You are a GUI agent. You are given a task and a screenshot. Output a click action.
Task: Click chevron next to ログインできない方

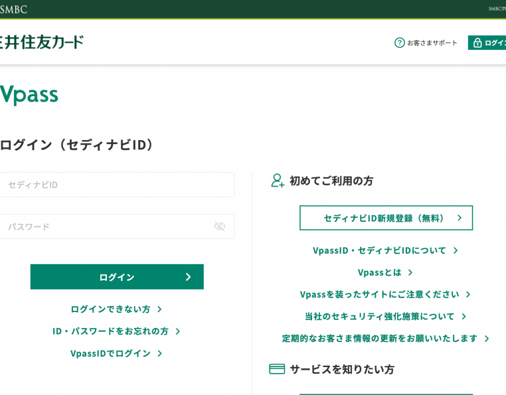(x=159, y=309)
